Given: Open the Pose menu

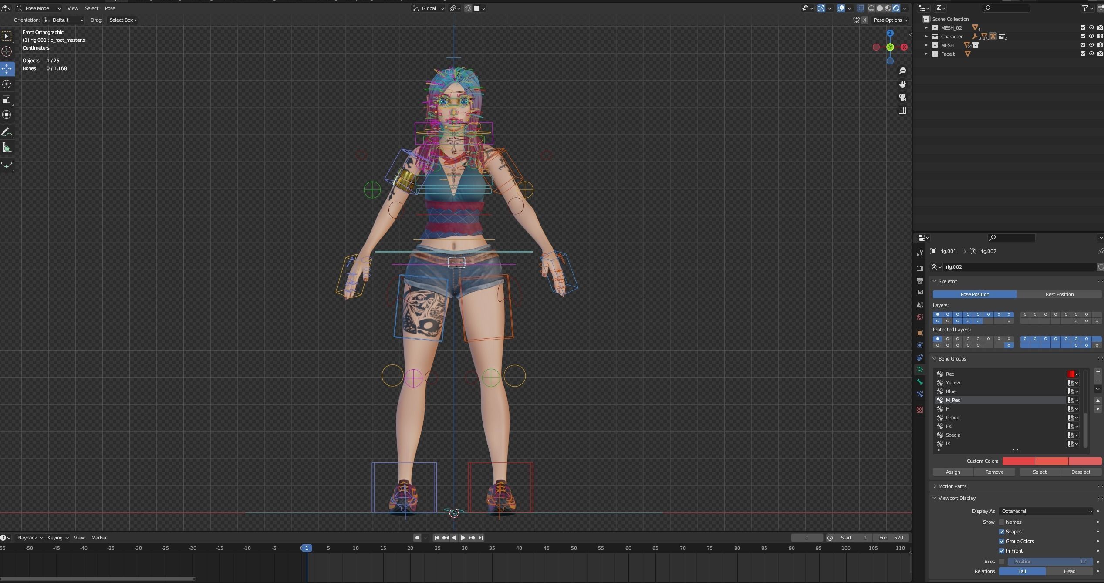Looking at the screenshot, I should (x=110, y=8).
